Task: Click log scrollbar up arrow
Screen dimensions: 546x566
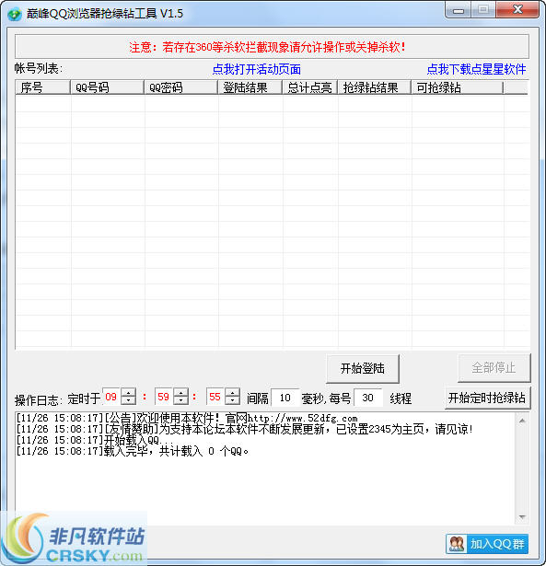Action: 522,421
